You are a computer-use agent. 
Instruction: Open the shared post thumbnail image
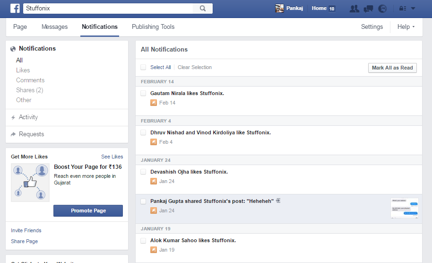pyautogui.click(x=405, y=208)
